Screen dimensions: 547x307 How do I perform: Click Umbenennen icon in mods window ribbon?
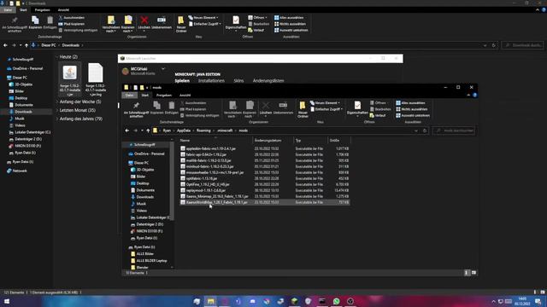click(x=283, y=107)
